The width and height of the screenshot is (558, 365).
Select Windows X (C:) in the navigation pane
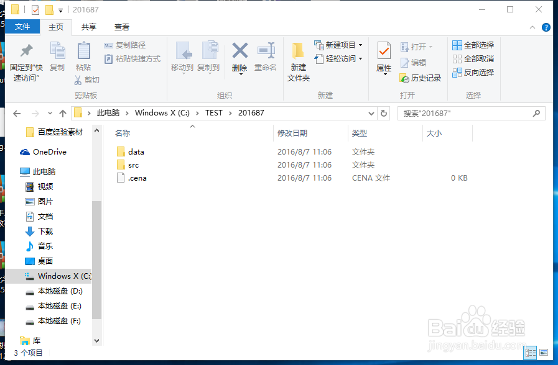pos(49,276)
